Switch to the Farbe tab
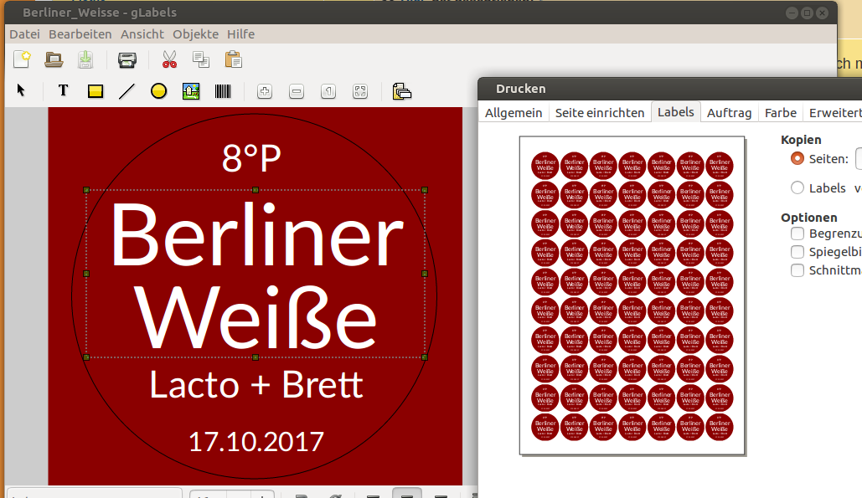The width and height of the screenshot is (862, 498). pyautogui.click(x=780, y=112)
